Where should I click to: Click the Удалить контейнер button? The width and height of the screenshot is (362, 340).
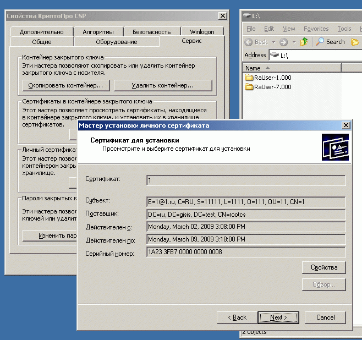[x=163, y=85]
